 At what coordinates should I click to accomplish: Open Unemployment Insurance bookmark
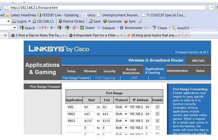tap(118, 15)
